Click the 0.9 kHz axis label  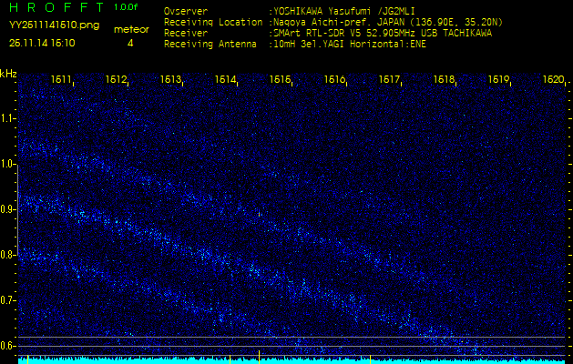pyautogui.click(x=7, y=209)
